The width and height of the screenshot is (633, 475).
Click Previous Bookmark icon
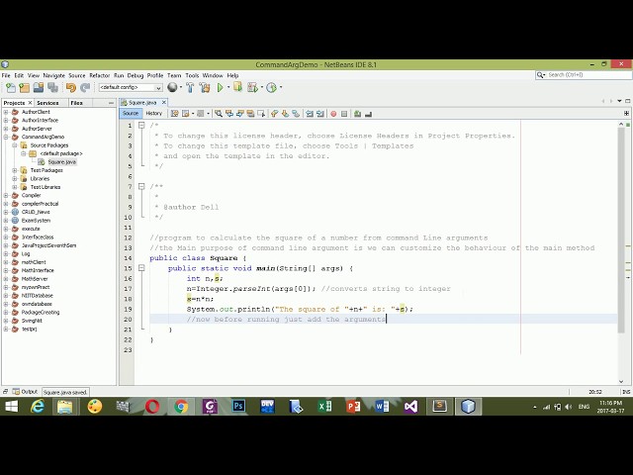275,114
